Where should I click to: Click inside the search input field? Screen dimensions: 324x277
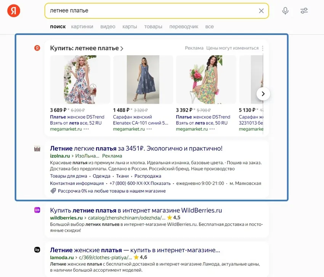152,11
